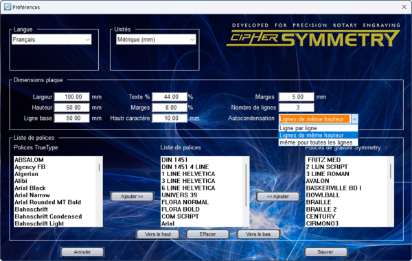Close the Préférences window
The height and width of the screenshot is (261, 412).
click(x=404, y=7)
